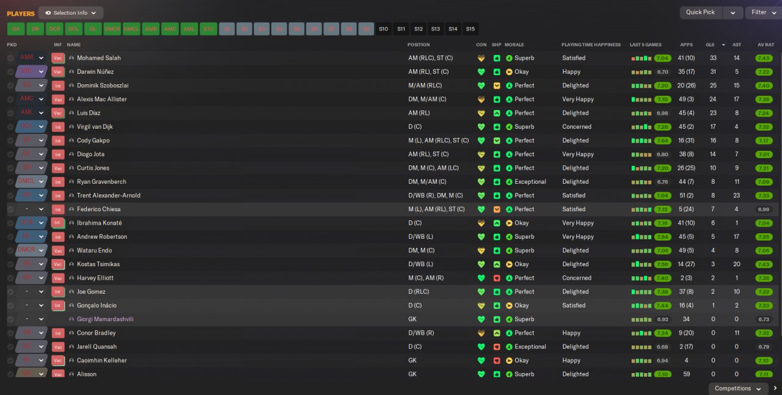782x395 pixels.
Task: Tick the selection circle for Conor Bradley
Action: [10, 333]
